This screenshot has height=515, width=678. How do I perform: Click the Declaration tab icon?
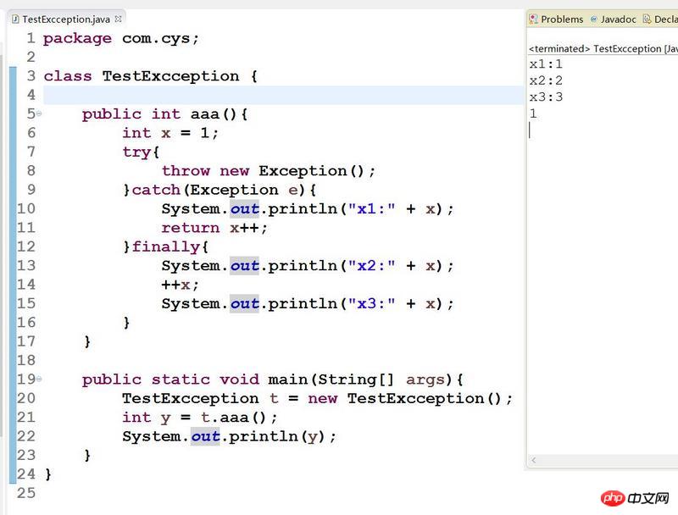[647, 19]
